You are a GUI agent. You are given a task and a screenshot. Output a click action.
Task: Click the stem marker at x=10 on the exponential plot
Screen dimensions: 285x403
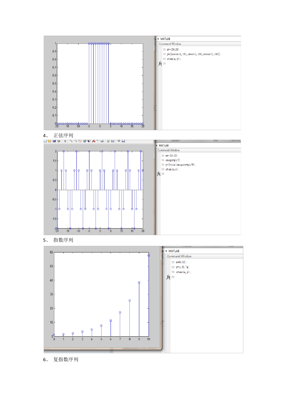click(x=148, y=255)
